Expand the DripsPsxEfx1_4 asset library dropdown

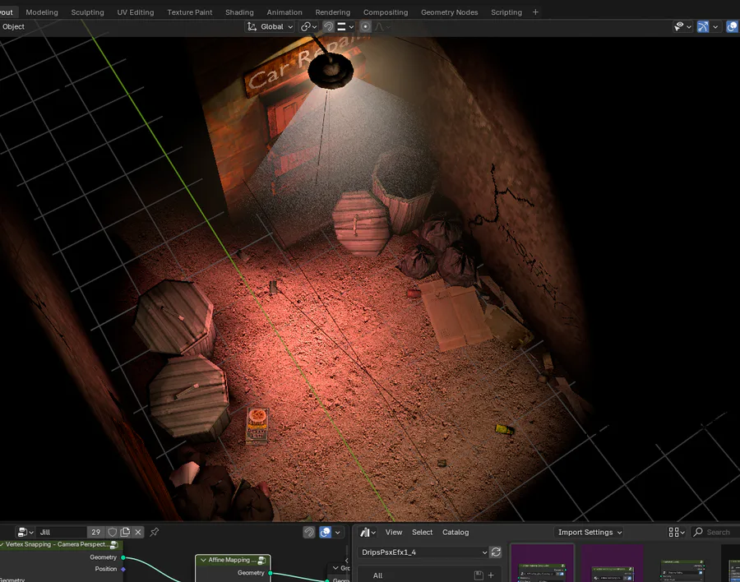point(423,552)
